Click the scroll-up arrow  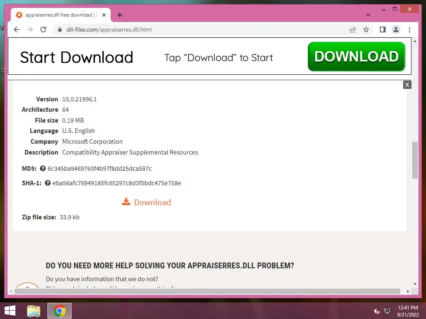(x=415, y=41)
